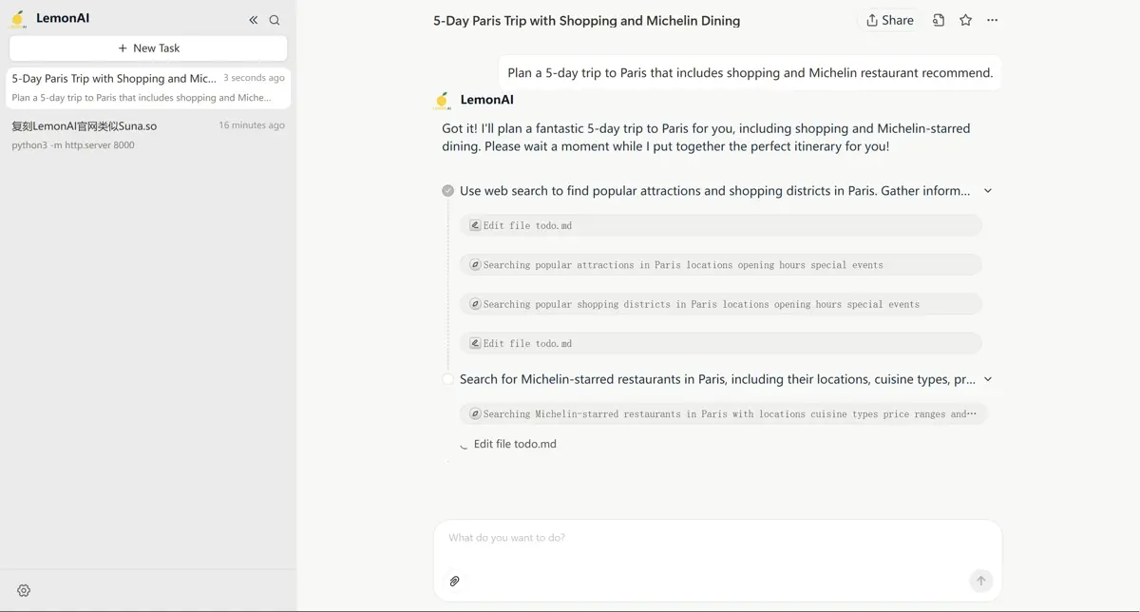Toggle the completed web search step checkmark
This screenshot has width=1140, height=612.
(448, 191)
